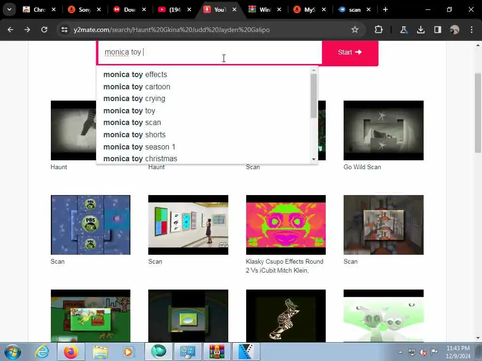Viewport: 482px width, 361px height.
Task: Click the Scan title under PBS thumbnail
Action: 57,261
